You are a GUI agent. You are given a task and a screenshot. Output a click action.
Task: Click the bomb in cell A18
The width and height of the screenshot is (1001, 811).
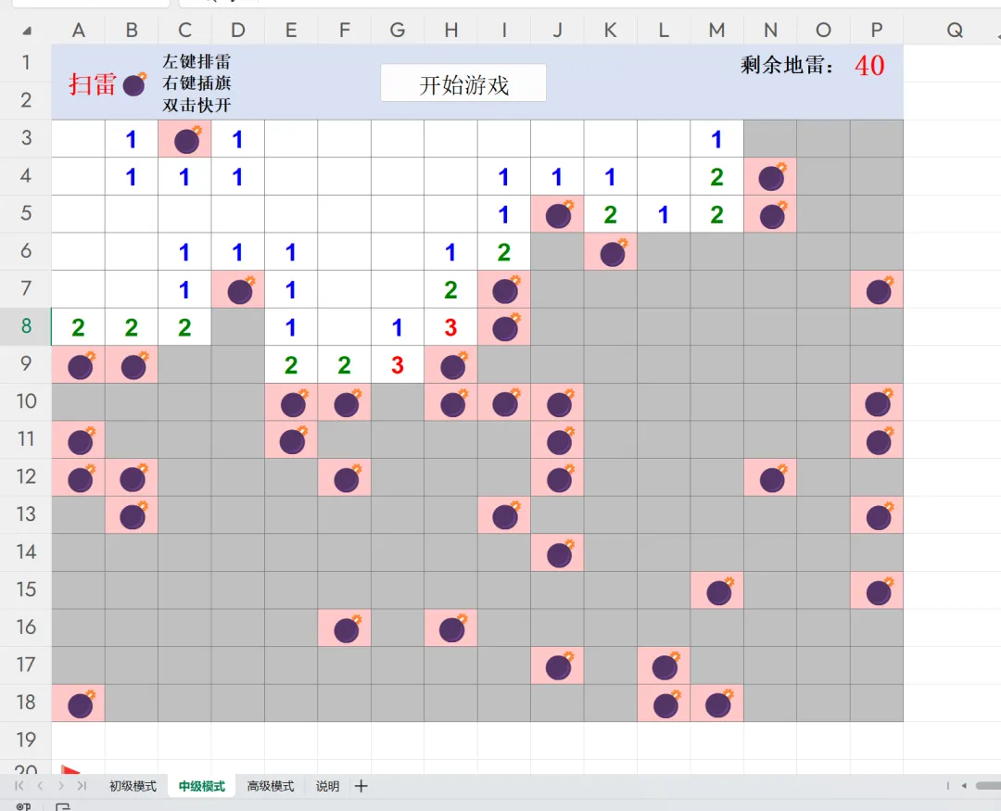[x=81, y=704]
